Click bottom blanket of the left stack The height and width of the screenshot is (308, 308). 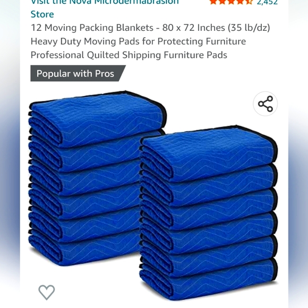[x=84, y=247]
